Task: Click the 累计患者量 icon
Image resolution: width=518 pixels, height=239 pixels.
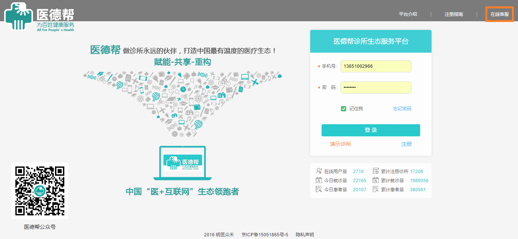Action: [376, 189]
